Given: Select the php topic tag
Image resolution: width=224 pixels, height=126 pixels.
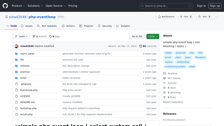Looking at the screenshot, I should [x=192, y=53].
